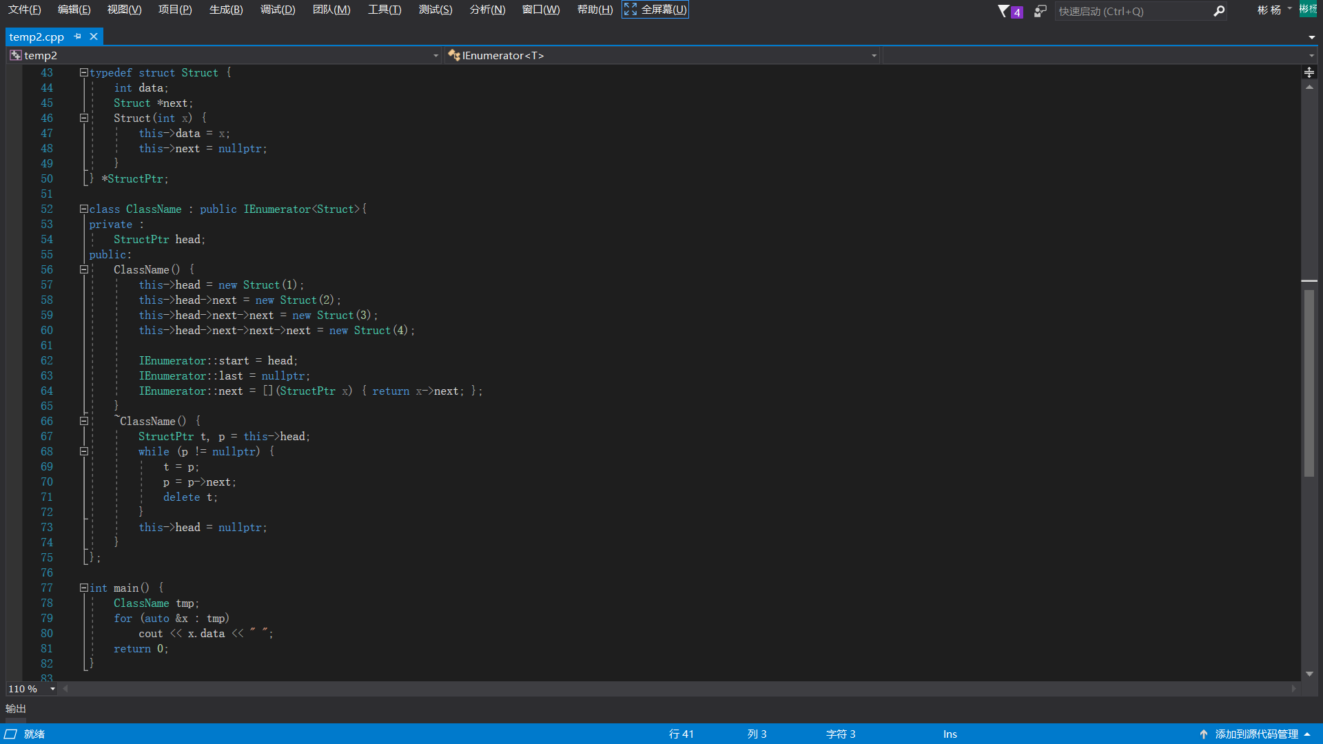The width and height of the screenshot is (1323, 744).
Task: Click the status bar ready icon
Action: 10,734
